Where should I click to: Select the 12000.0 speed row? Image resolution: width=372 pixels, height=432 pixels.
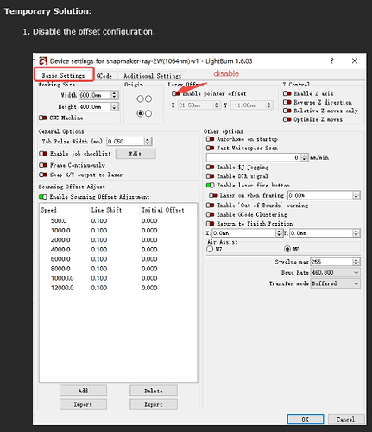tap(118, 288)
